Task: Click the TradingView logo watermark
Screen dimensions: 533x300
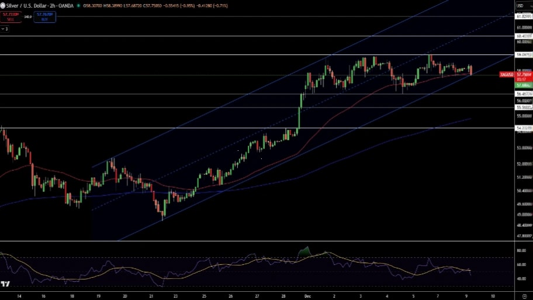Action: pyautogui.click(x=5, y=284)
